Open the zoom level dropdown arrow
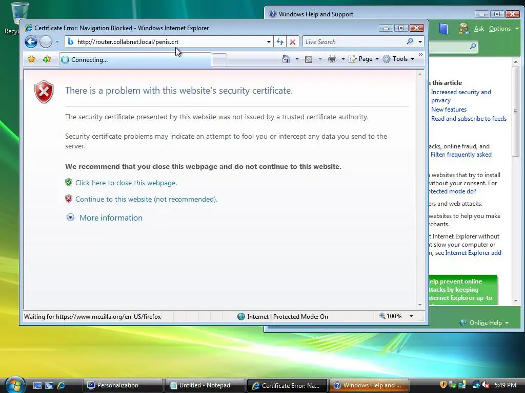This screenshot has width=525, height=393. [x=412, y=316]
